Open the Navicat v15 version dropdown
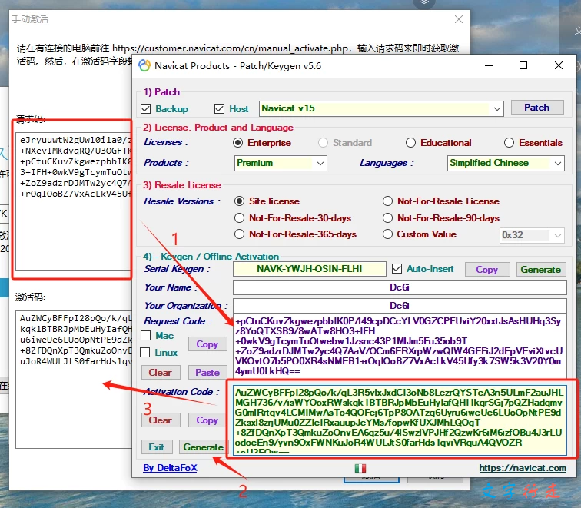Viewport: 581px width, 508px height. click(x=381, y=108)
